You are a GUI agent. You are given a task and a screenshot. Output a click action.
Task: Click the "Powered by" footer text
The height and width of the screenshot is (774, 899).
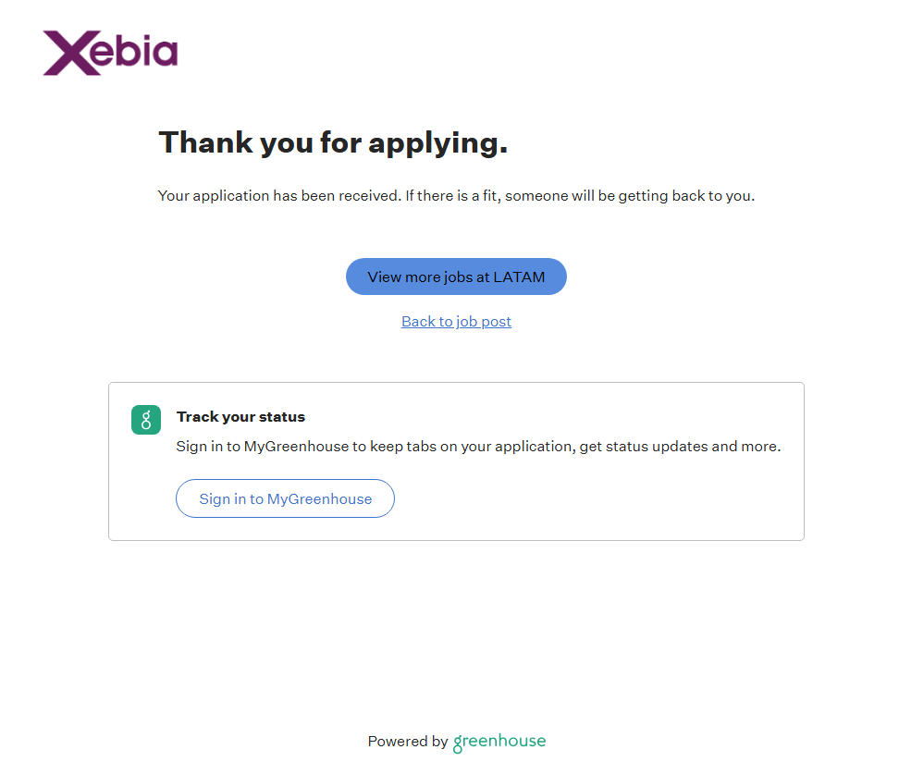point(408,742)
